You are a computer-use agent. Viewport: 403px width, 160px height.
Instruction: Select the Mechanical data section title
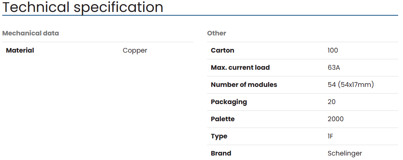click(x=31, y=33)
